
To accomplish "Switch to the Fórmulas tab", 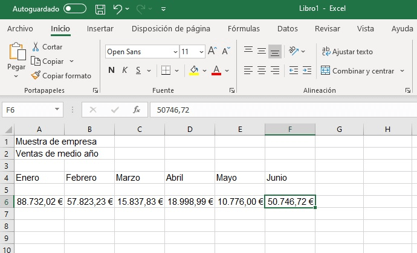I will [x=244, y=29].
